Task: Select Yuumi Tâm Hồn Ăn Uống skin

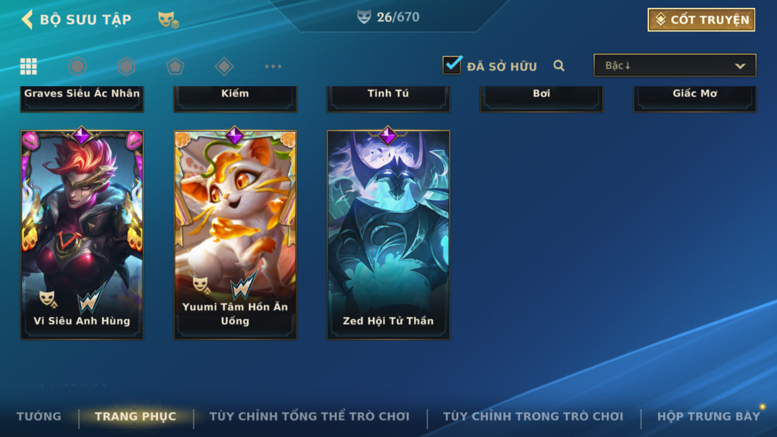Action: (235, 235)
